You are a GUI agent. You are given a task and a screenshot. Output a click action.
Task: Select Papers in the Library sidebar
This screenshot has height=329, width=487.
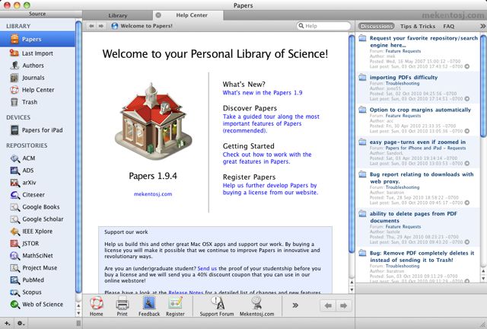[x=37, y=39]
